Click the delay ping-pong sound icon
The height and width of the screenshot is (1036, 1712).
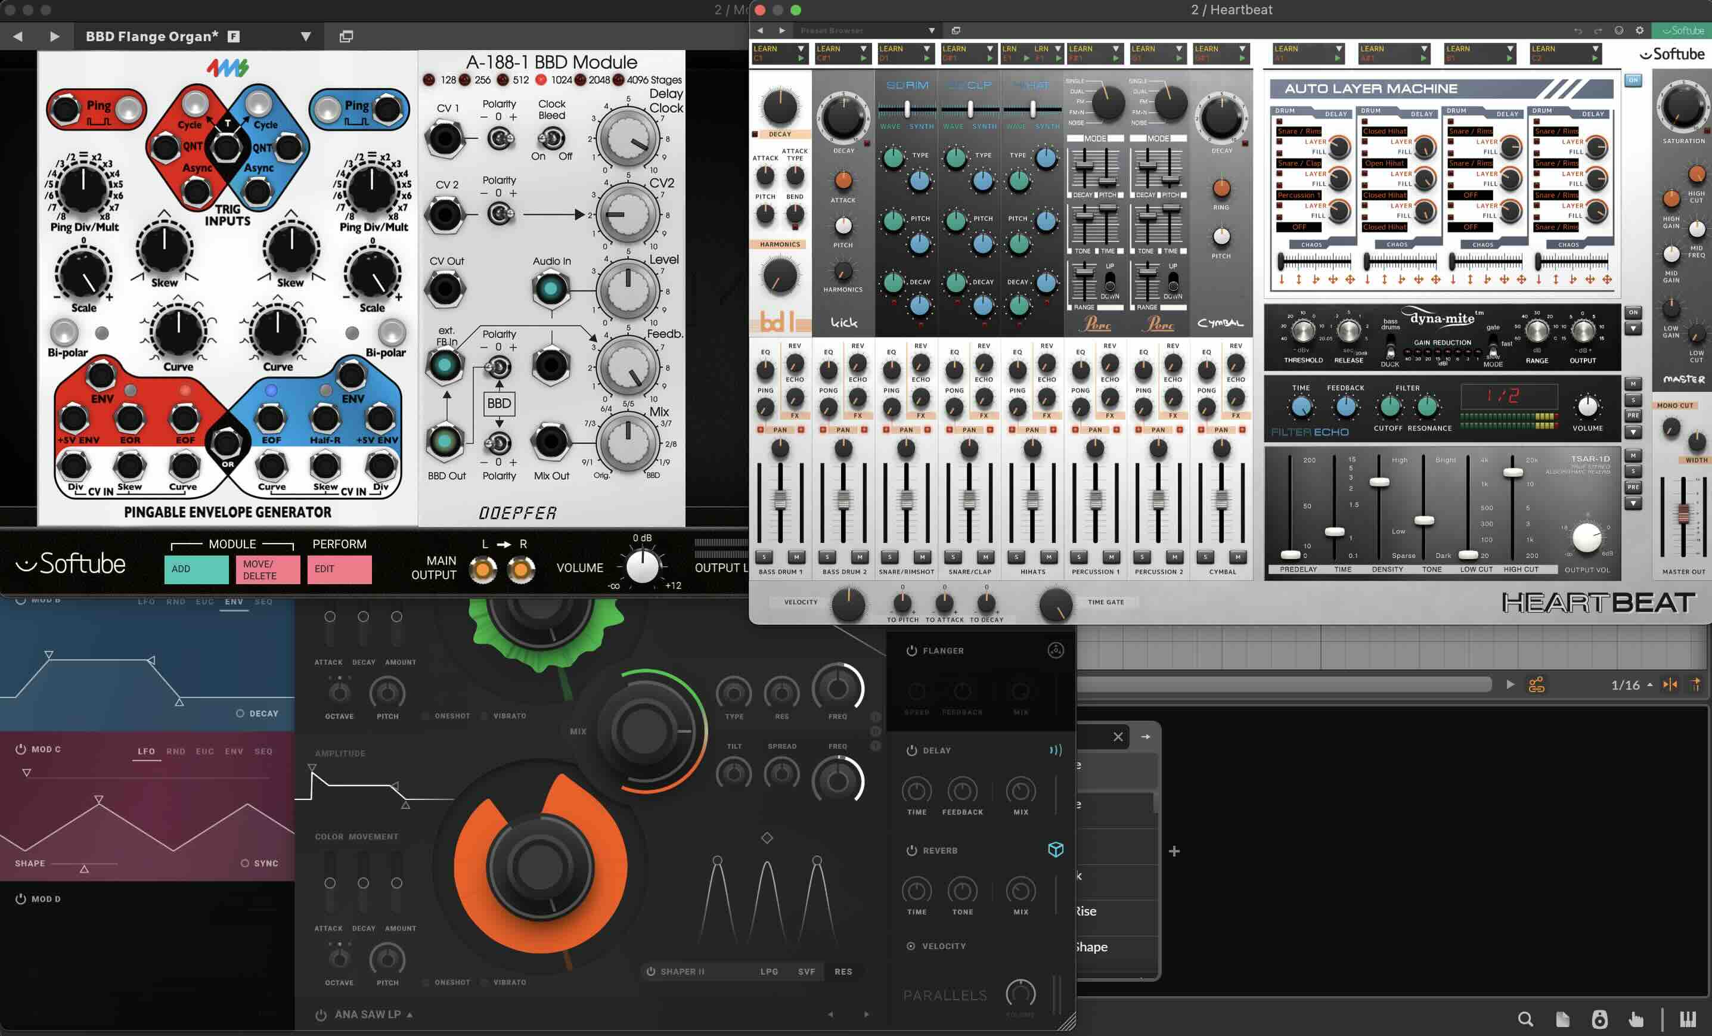pyautogui.click(x=1056, y=750)
